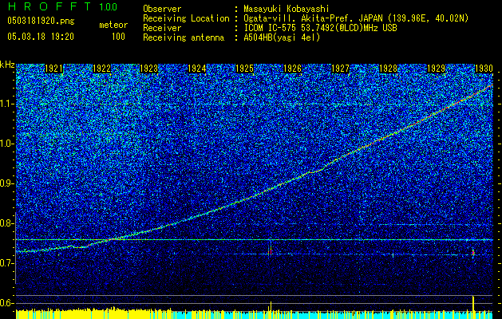502x319 pixels.
Task: Click the yellow Observer label
Action: 162,9
